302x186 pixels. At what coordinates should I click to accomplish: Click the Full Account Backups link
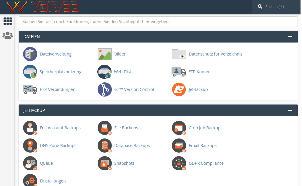click(60, 128)
